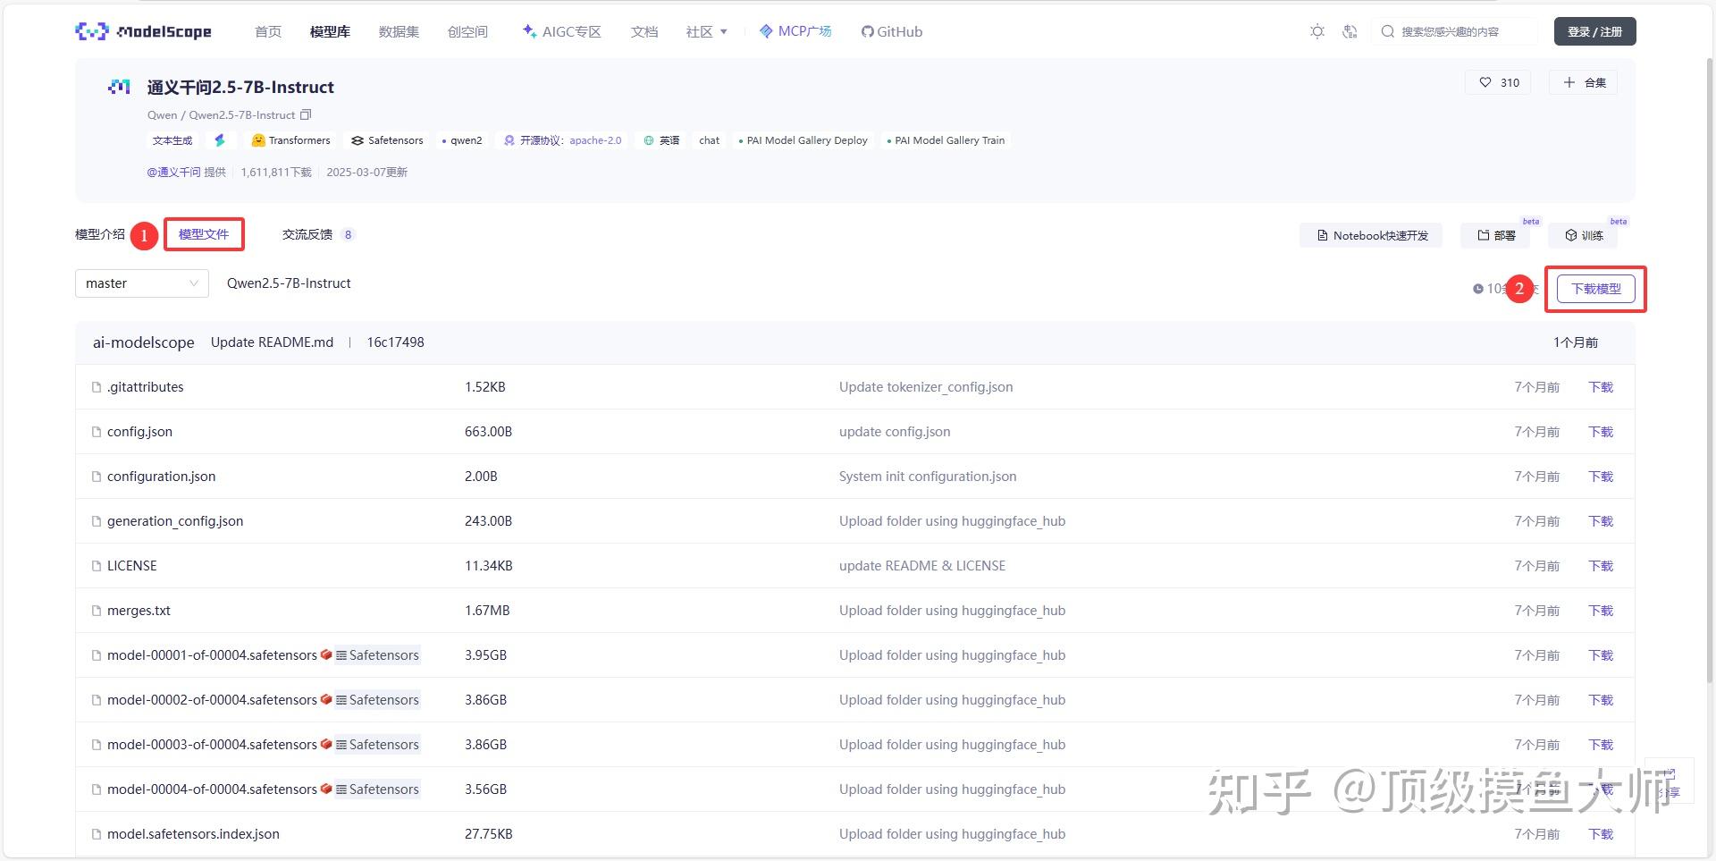Viewport: 1716px width, 861px height.
Task: Click the PAI Model Gallery Deploy tag
Action: click(x=803, y=140)
